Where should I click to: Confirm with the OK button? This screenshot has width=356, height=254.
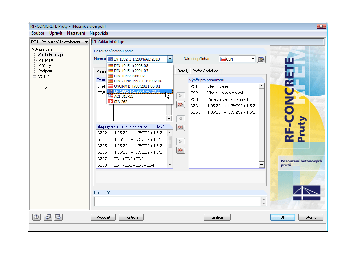pos(283,217)
